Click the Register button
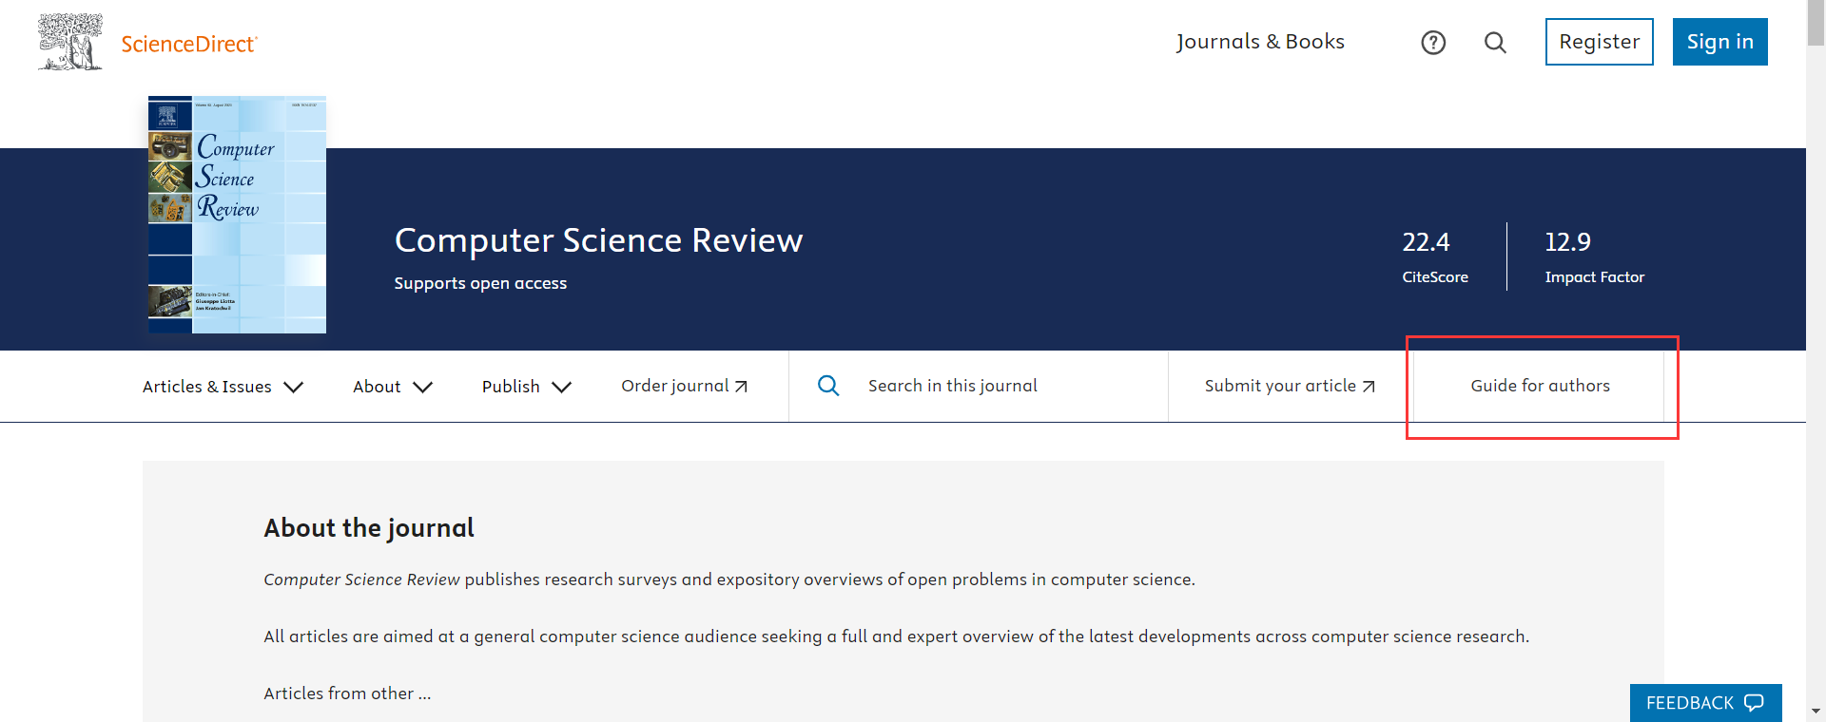 coord(1600,42)
